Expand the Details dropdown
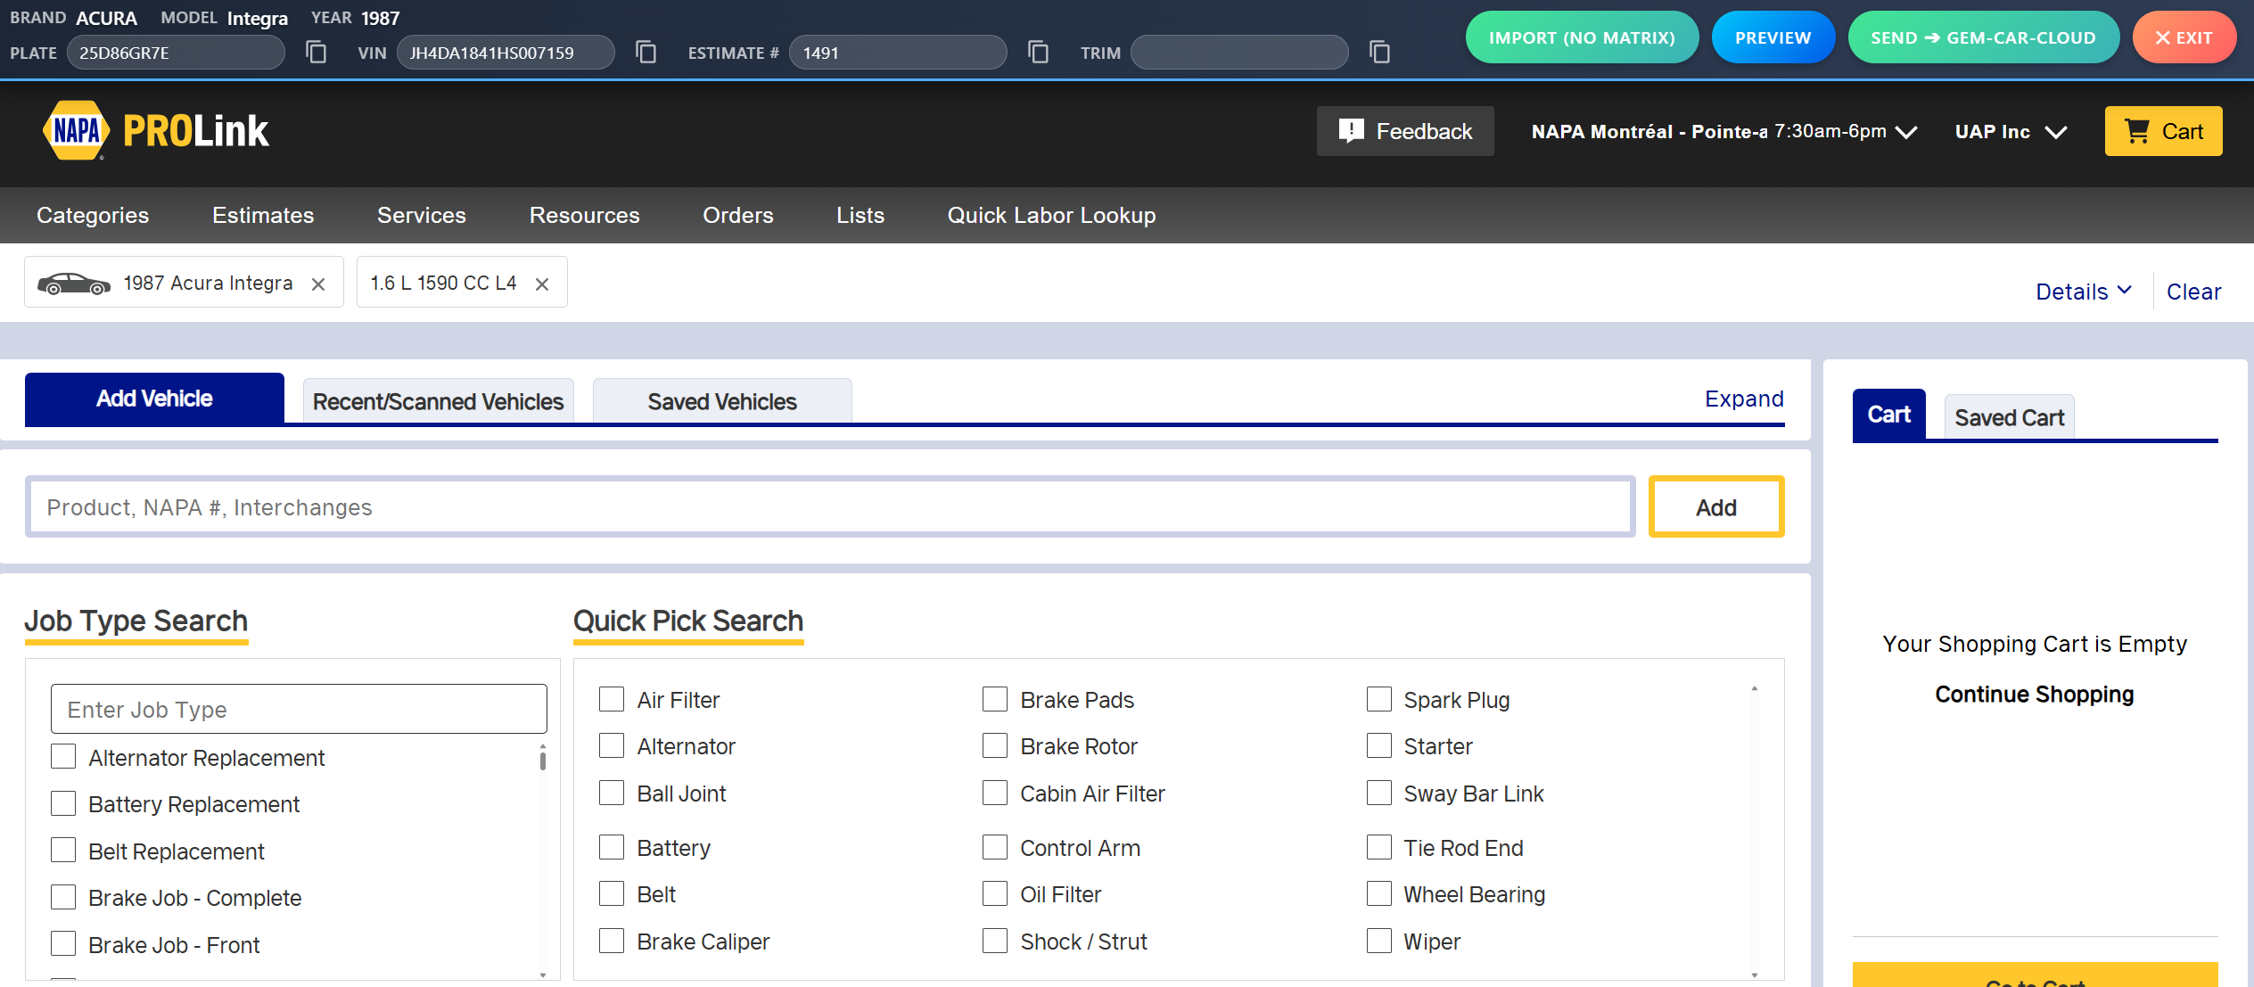Viewport: 2254px width, 987px height. pyautogui.click(x=2084, y=292)
